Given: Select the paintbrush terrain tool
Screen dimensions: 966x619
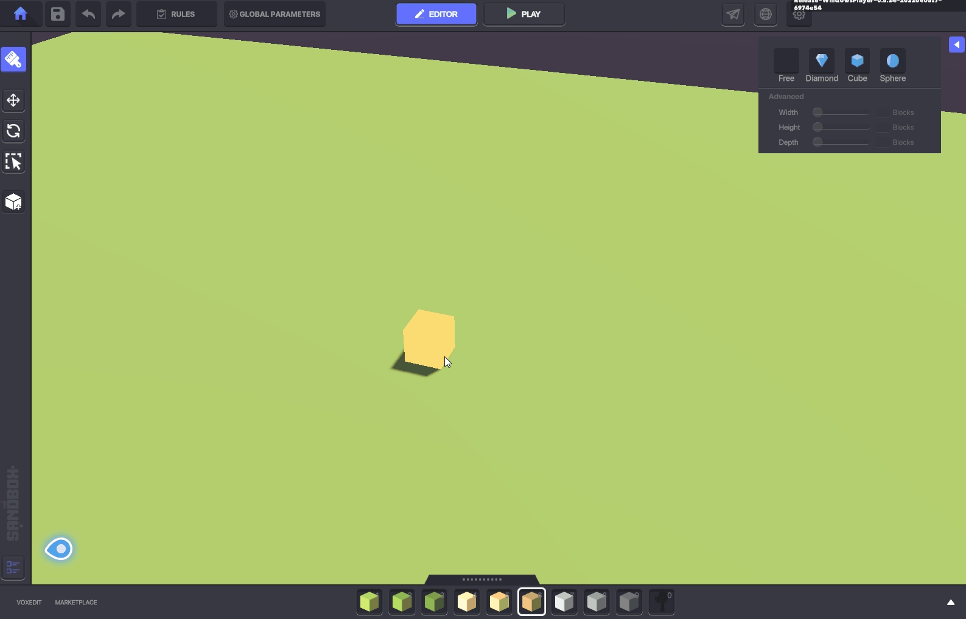Looking at the screenshot, I should tap(13, 60).
